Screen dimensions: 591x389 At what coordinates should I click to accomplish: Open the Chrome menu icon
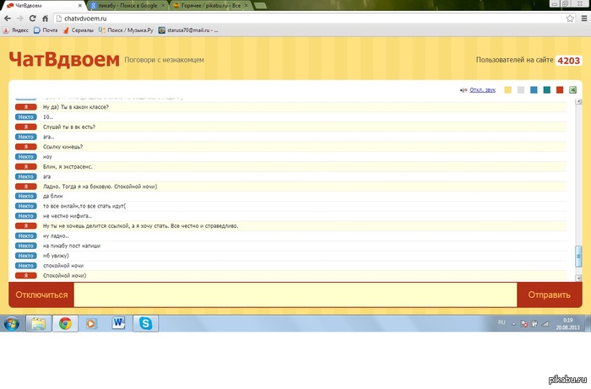point(584,19)
